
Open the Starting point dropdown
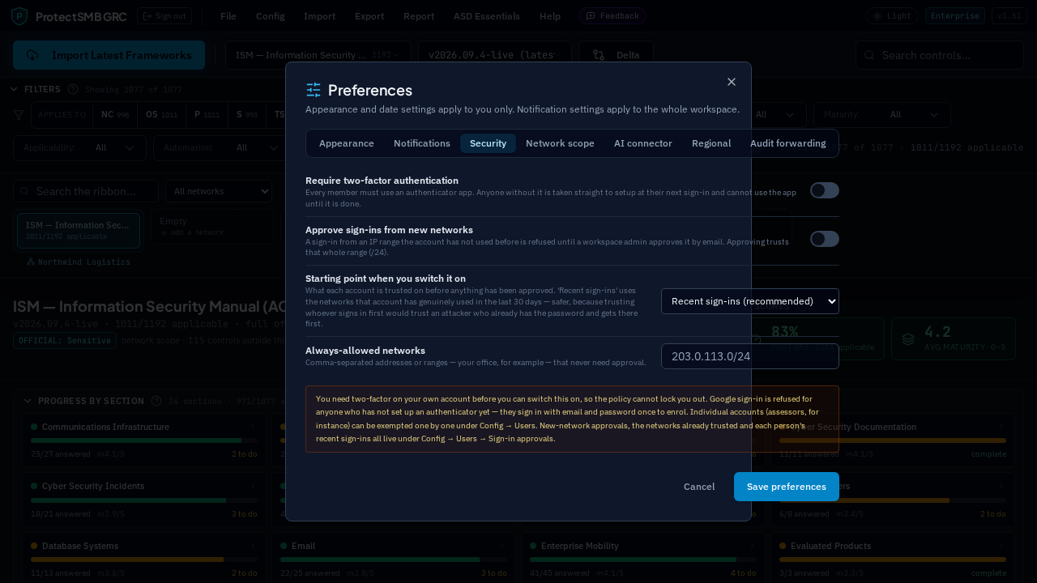point(750,301)
